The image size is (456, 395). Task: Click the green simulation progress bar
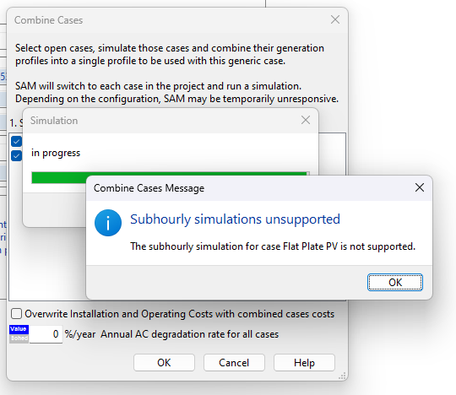coord(60,177)
